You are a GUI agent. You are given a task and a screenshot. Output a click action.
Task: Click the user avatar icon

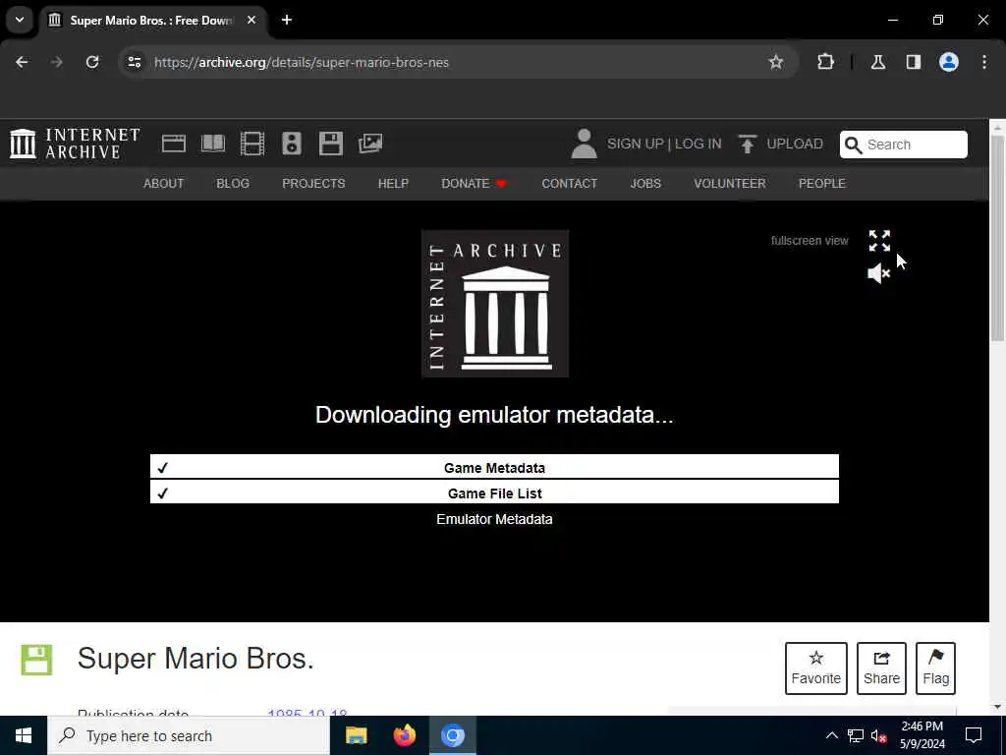584,144
